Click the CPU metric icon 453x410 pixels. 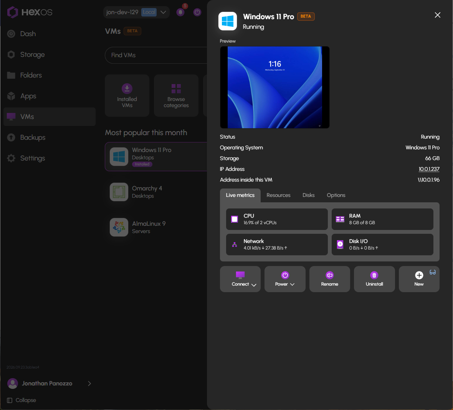tap(235, 219)
